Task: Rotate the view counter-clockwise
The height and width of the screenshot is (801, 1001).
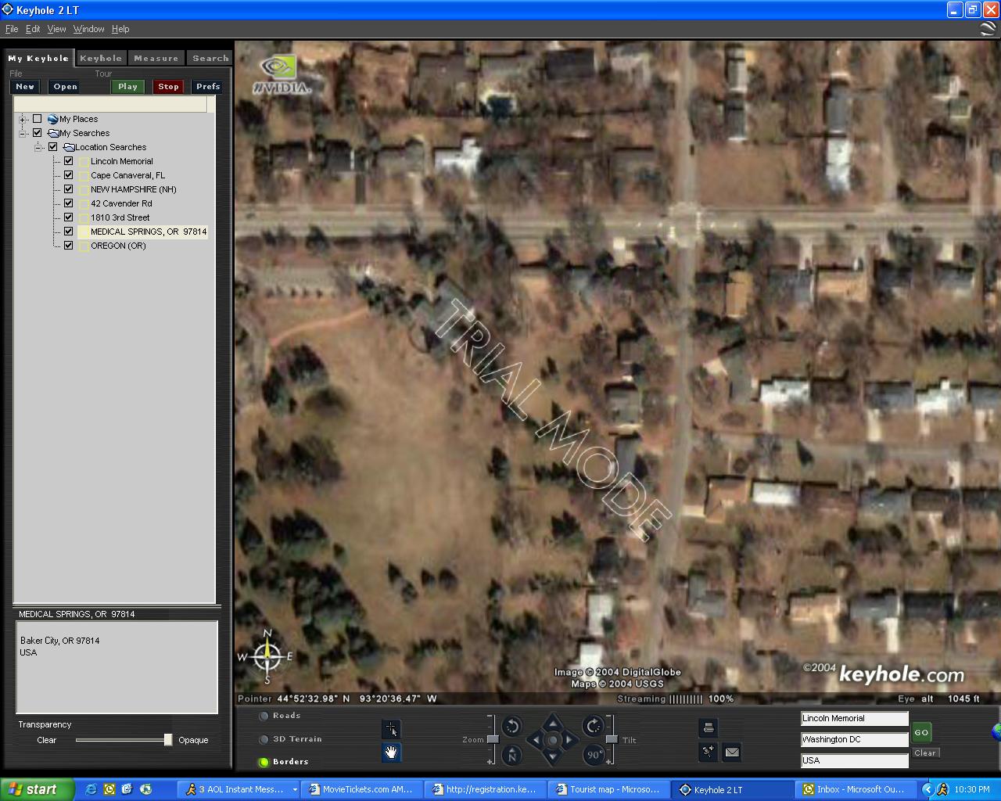Action: 512,727
